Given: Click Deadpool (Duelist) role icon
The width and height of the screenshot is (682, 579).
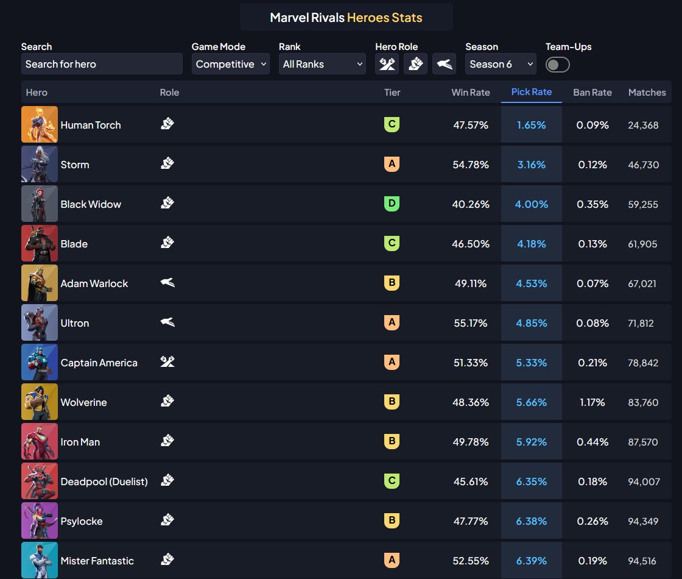Looking at the screenshot, I should (x=167, y=481).
